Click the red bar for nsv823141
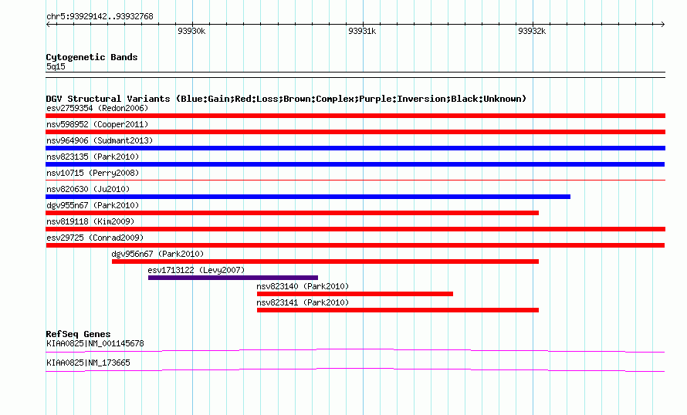 coord(398,310)
